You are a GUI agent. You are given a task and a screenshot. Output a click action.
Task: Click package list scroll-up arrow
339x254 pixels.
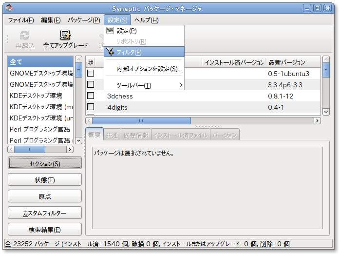point(326,59)
